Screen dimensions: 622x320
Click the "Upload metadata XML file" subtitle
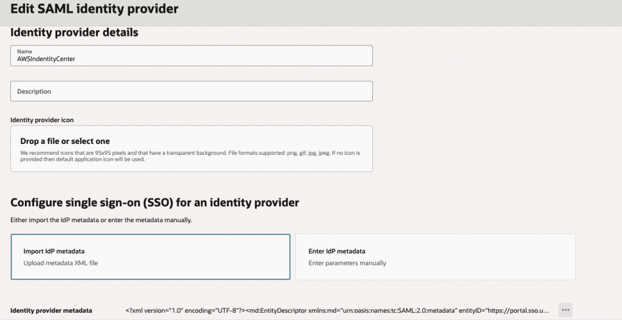[x=60, y=263]
